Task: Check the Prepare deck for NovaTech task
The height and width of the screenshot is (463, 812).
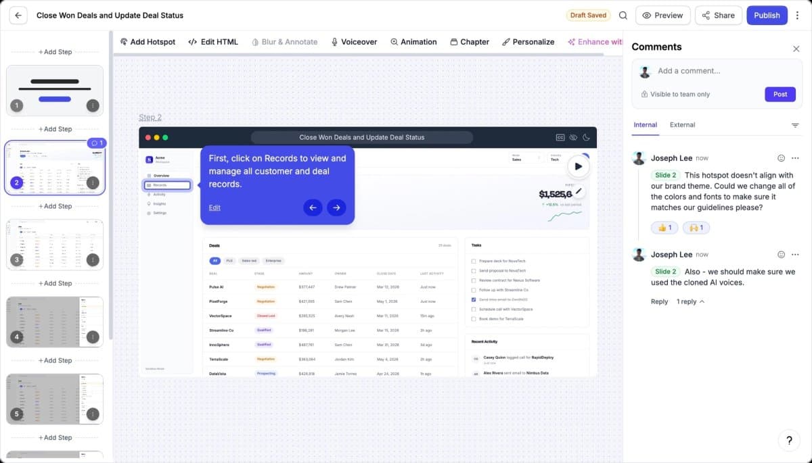Action: point(474,261)
